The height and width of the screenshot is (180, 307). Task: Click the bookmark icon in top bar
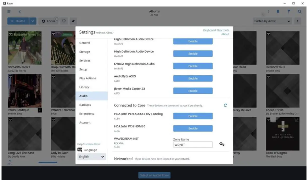(x=278, y=12)
